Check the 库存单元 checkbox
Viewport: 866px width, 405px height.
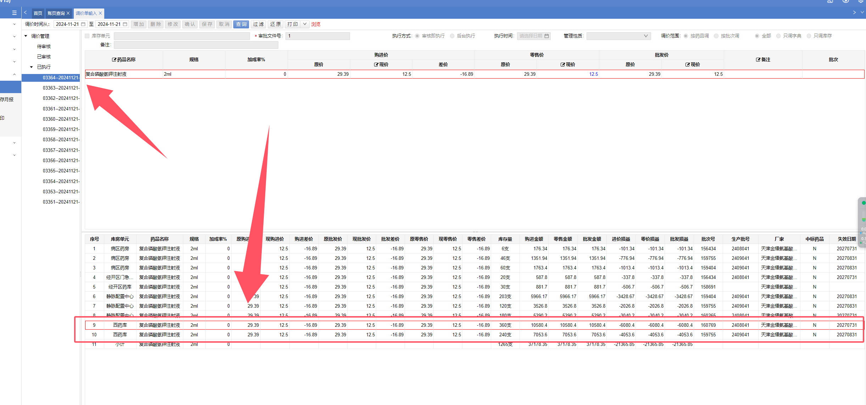click(x=87, y=36)
